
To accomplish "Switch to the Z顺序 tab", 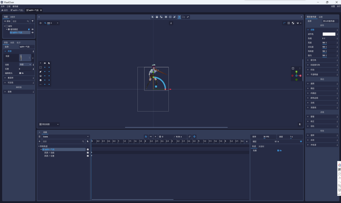I will (x=13, y=17).
